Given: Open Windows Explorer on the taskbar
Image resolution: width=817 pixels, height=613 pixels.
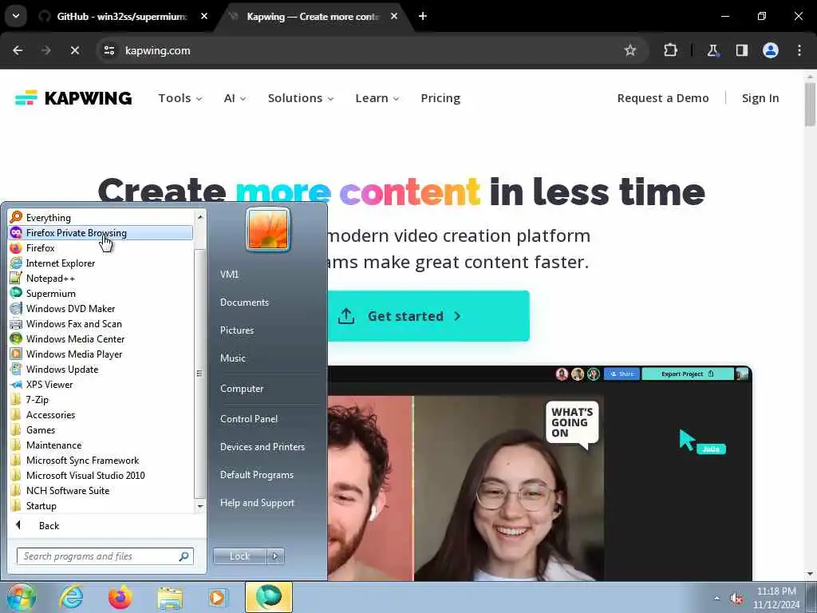Looking at the screenshot, I should 170,597.
